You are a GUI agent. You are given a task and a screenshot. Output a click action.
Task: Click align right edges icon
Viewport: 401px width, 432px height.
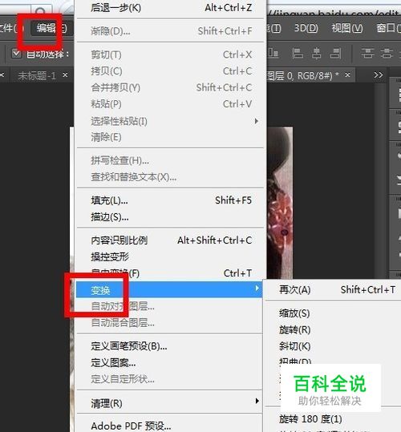[x=335, y=53]
